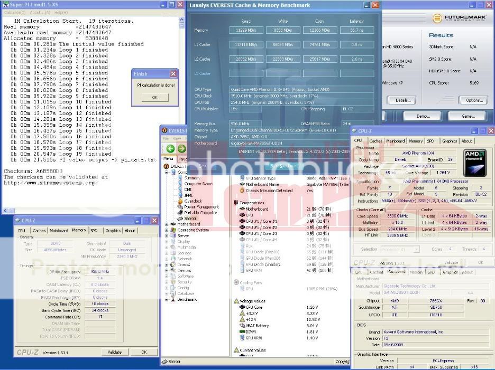Click the Options button in 3DMark results

tap(474, 100)
